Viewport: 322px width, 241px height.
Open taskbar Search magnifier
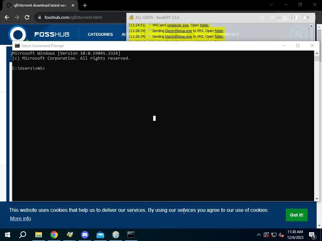[23, 235]
